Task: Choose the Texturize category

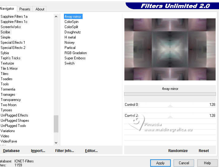Action: tap(7, 63)
